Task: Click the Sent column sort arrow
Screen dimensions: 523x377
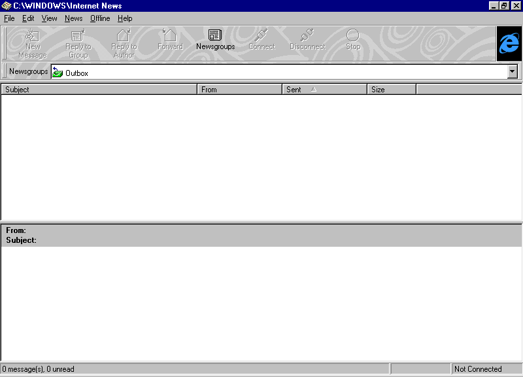Action: click(314, 90)
